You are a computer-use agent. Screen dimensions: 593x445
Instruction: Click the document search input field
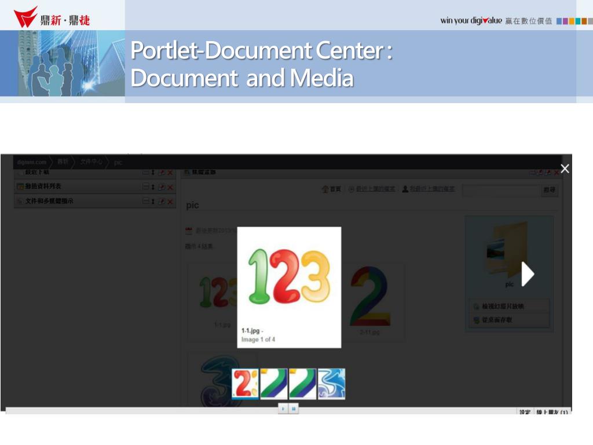click(x=501, y=190)
